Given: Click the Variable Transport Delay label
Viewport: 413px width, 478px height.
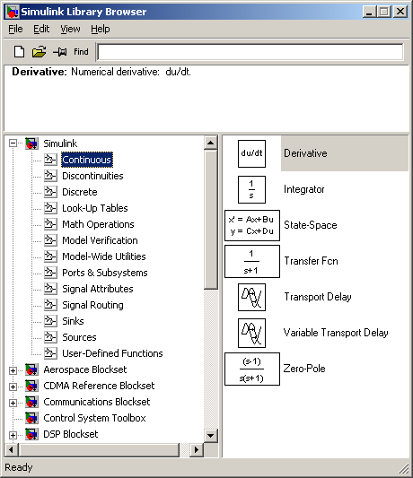Looking at the screenshot, I should pyautogui.click(x=336, y=333).
